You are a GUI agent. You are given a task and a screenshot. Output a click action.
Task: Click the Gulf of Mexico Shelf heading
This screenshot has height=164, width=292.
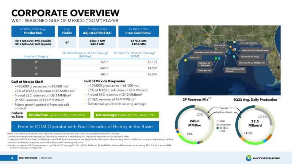coord(27,82)
